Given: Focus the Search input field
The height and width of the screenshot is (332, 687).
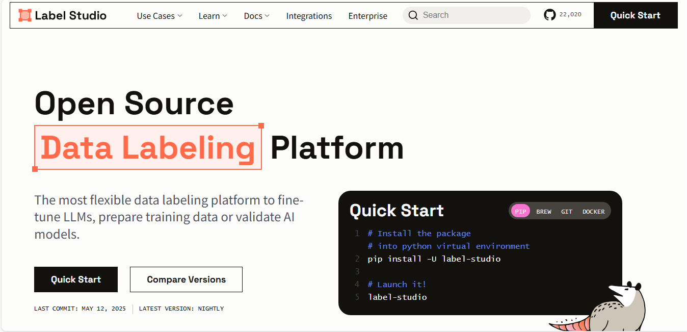Looking at the screenshot, I should 466,15.
